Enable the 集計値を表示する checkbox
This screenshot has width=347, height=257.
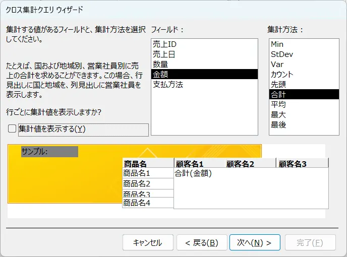click(12, 128)
